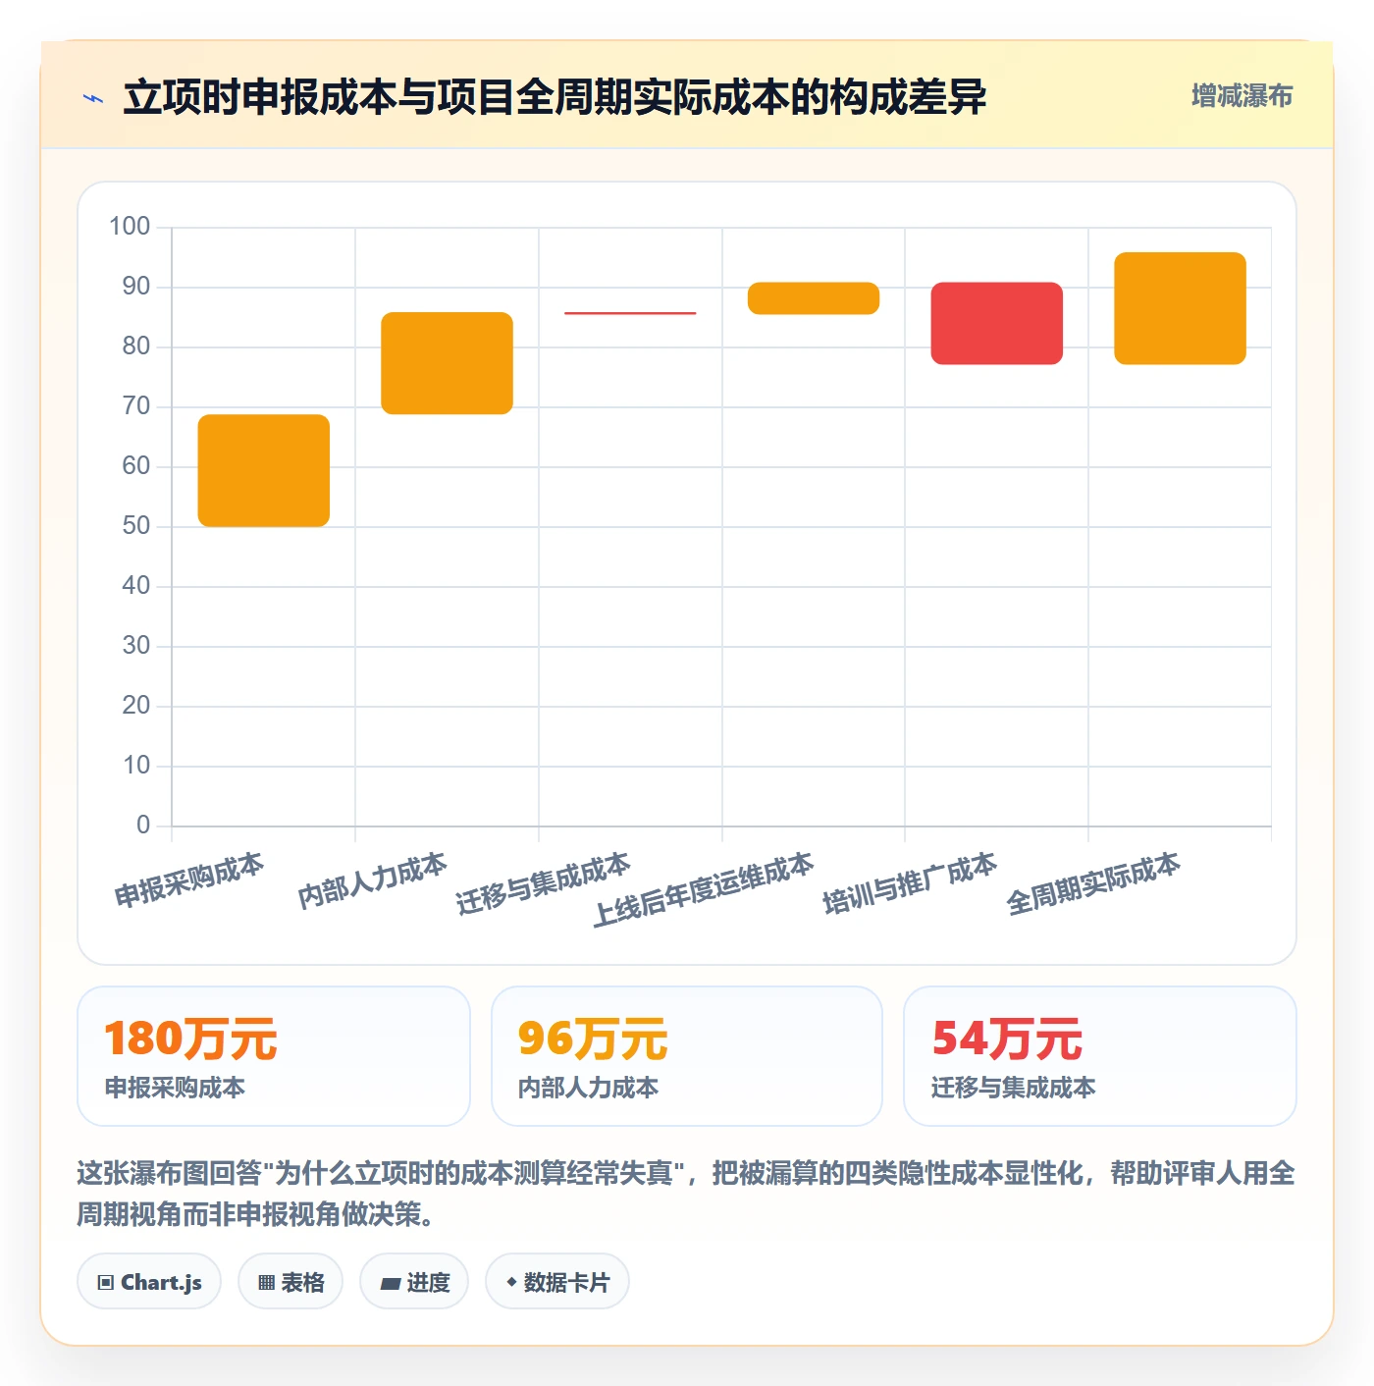The width and height of the screenshot is (1374, 1386).
Task: Click the y-axis value 50
Action: [x=136, y=526]
